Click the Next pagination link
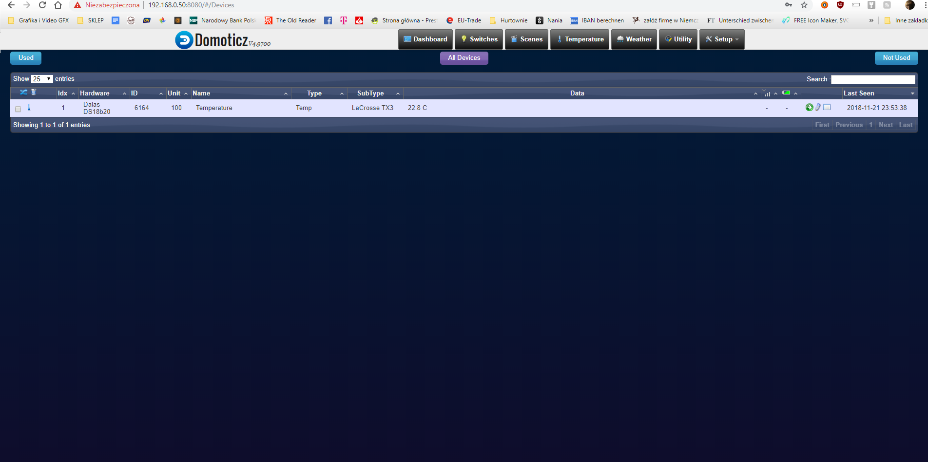The height and width of the screenshot is (466, 928). click(886, 125)
